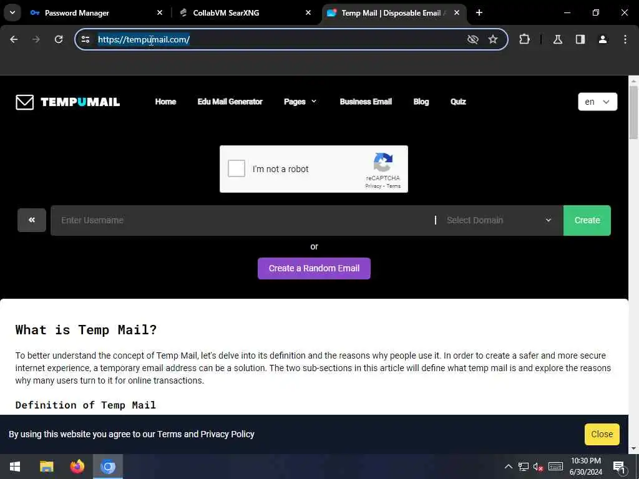Toggle the browser side panel icon
This screenshot has width=639, height=479.
[580, 39]
